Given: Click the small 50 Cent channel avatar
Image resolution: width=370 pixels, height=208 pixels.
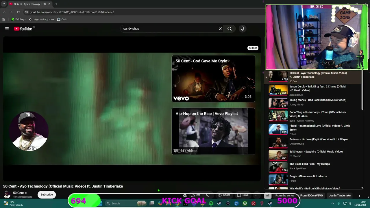Looking at the screenshot, I should point(7,195).
